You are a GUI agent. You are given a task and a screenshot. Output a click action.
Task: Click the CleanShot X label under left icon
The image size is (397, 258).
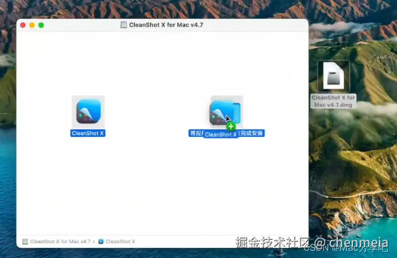point(87,133)
